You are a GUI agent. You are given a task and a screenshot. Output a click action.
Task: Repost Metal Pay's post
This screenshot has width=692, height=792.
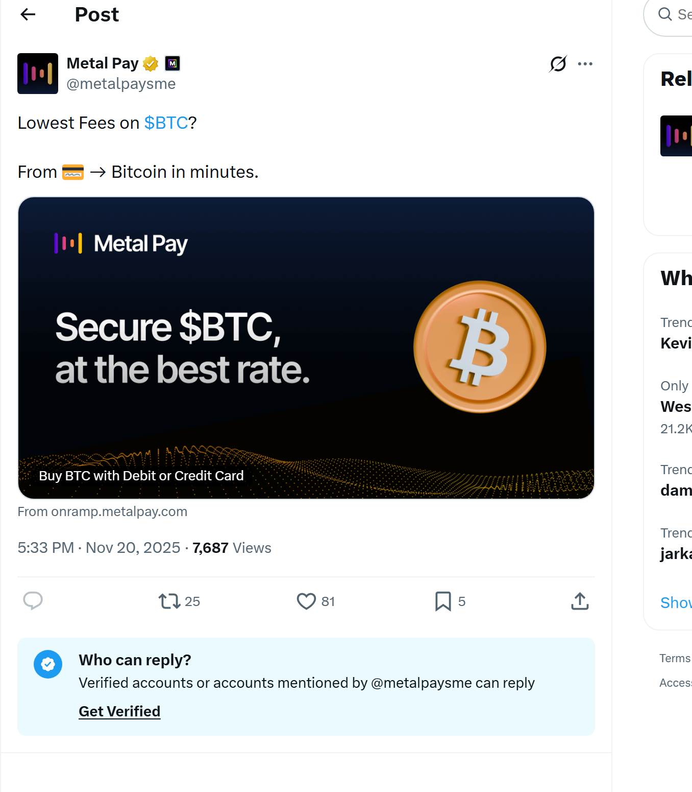(x=169, y=601)
